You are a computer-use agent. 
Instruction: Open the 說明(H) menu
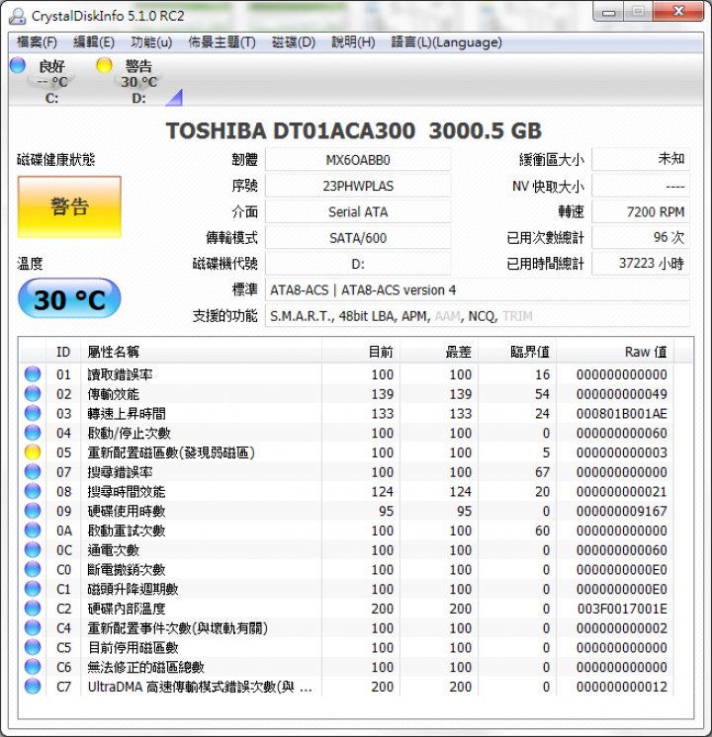click(353, 42)
